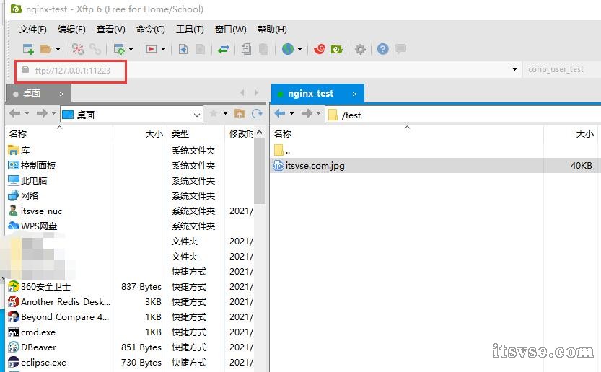Close the 桌面 local tab

point(62,94)
